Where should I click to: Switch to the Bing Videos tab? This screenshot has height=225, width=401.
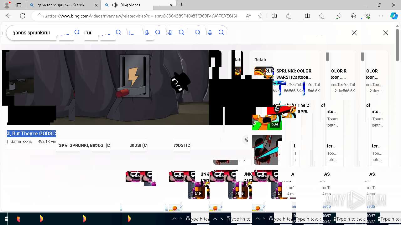click(x=138, y=5)
